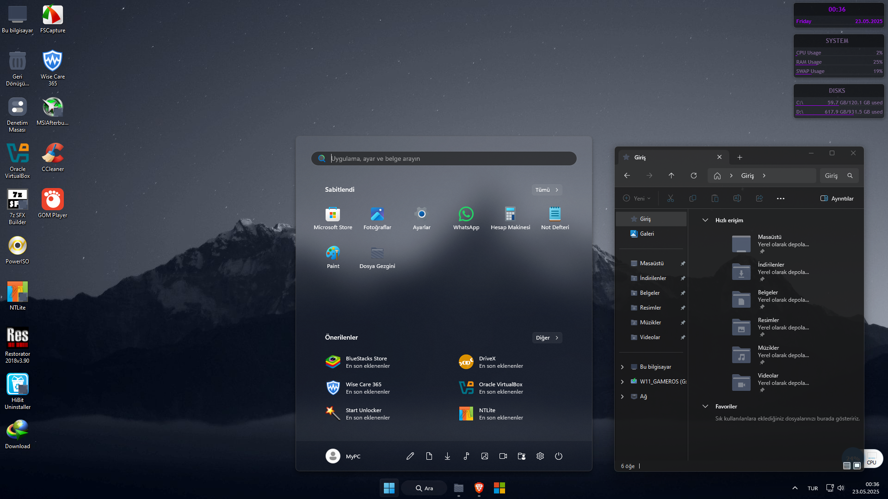Launch Start Unlocker from recommended list
The width and height of the screenshot is (888, 499).
[x=358, y=414]
